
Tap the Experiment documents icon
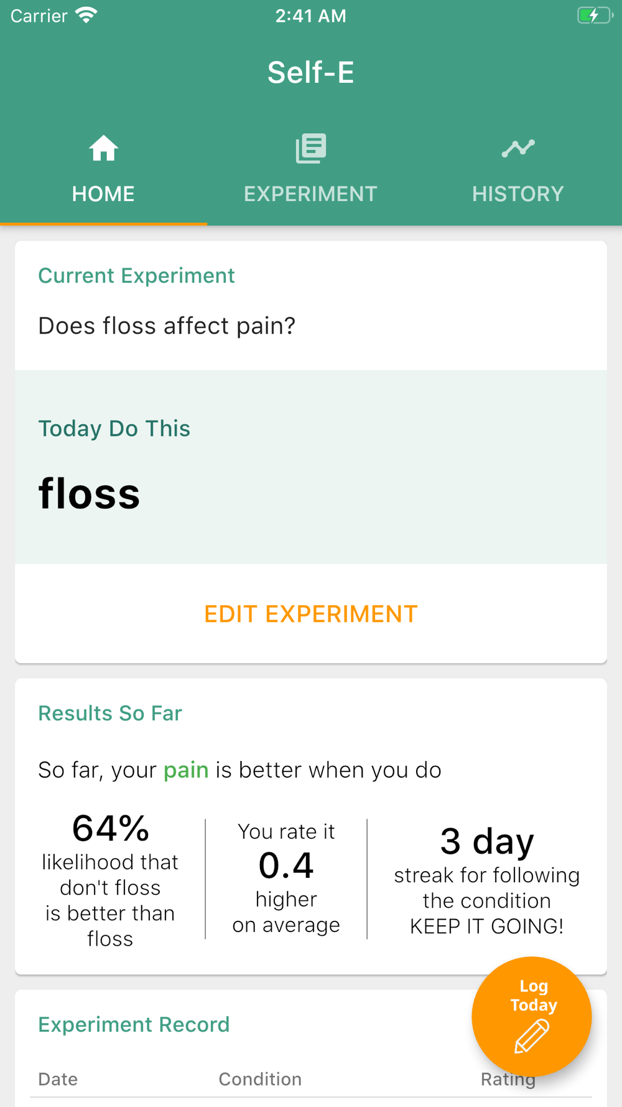click(310, 149)
